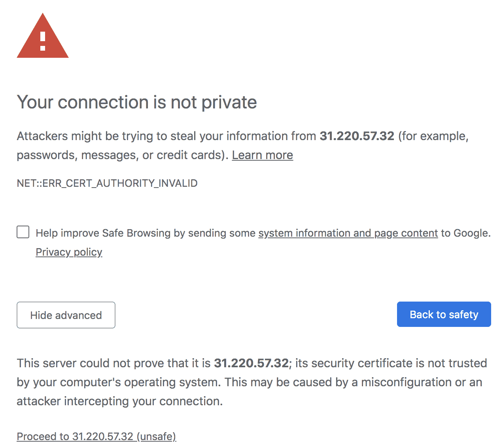Click the "to Google." text after the link
The height and width of the screenshot is (448, 503).
pyautogui.click(x=465, y=233)
